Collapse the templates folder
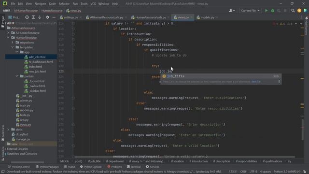 pos(13,47)
